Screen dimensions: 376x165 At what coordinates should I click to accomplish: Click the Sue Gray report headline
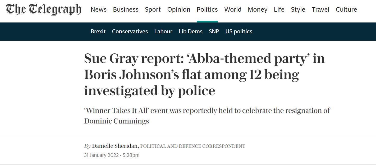204,75
